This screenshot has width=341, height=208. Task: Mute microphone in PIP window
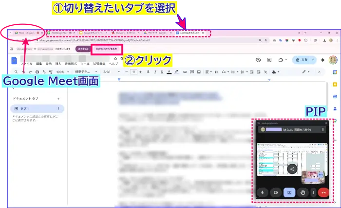pos(262,192)
